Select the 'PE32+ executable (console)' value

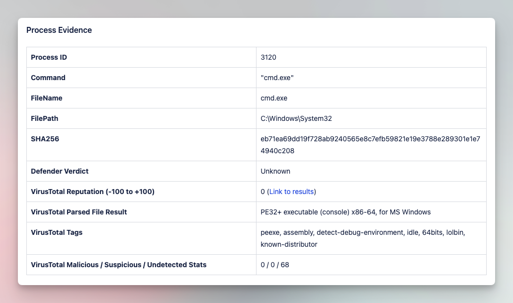[345, 212]
